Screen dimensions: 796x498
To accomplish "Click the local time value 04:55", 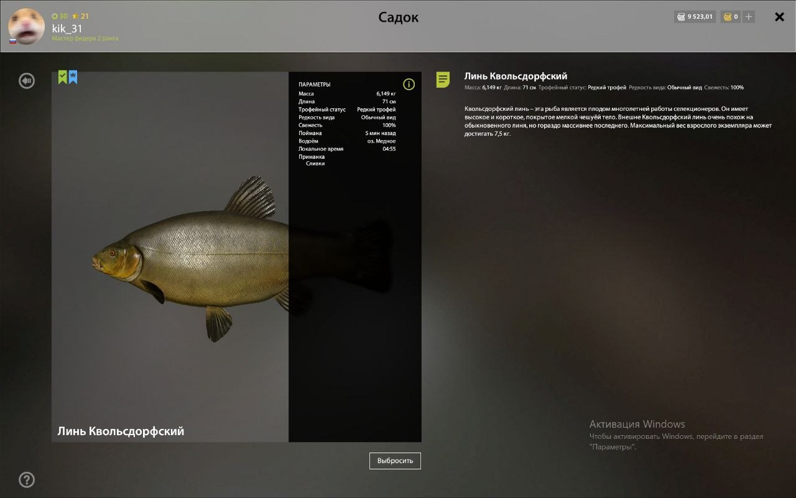I will coord(389,149).
